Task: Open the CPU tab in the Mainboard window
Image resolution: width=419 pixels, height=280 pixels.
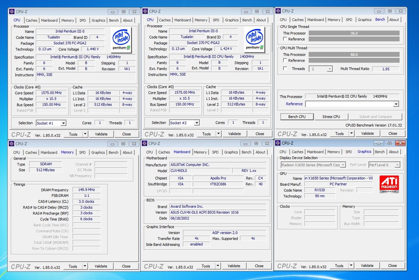Action: [150, 152]
